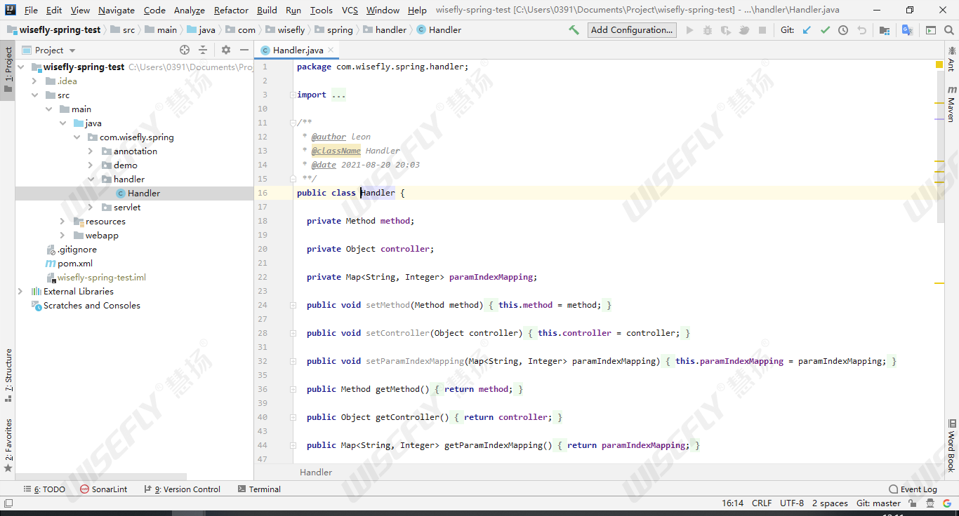Expand the servlet package
This screenshot has width=959, height=516.
[x=91, y=208]
